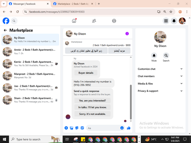Open the Menu grid icon
This screenshot has height=143, width=191.
[x=166, y=21]
